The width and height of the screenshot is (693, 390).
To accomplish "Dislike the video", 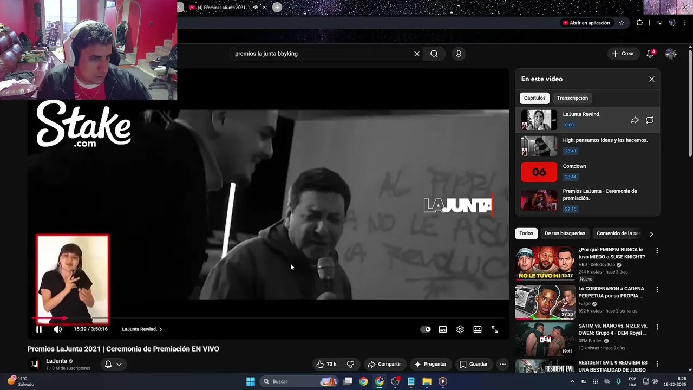I will tap(350, 364).
